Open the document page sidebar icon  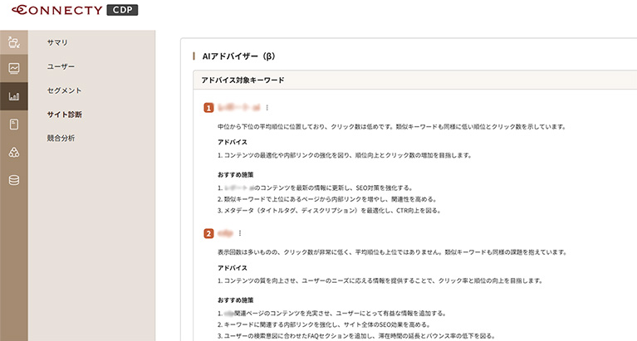pos(14,124)
